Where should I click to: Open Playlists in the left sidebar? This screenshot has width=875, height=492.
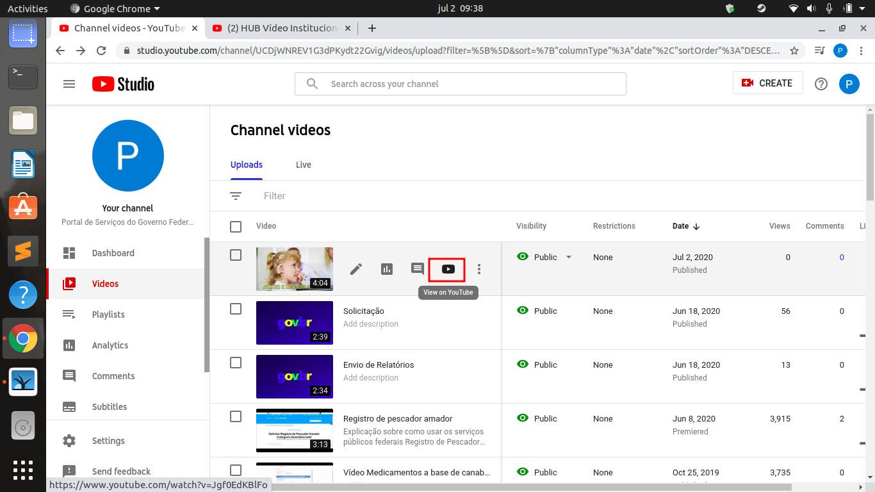(x=108, y=315)
